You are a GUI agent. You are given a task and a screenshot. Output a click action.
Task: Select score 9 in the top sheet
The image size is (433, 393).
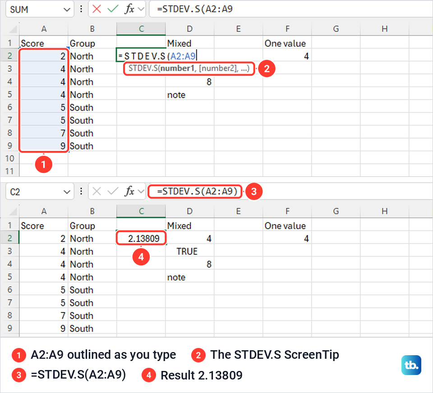coord(44,146)
